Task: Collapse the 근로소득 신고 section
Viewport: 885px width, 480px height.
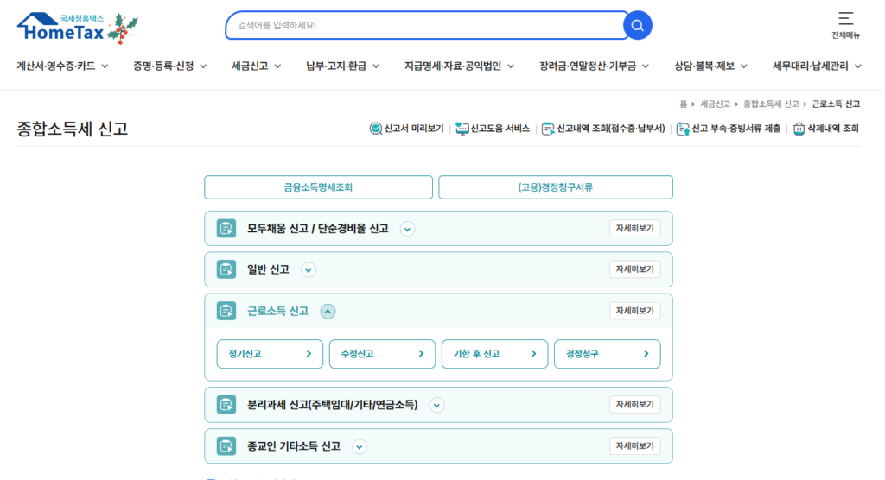Action: pos(328,312)
